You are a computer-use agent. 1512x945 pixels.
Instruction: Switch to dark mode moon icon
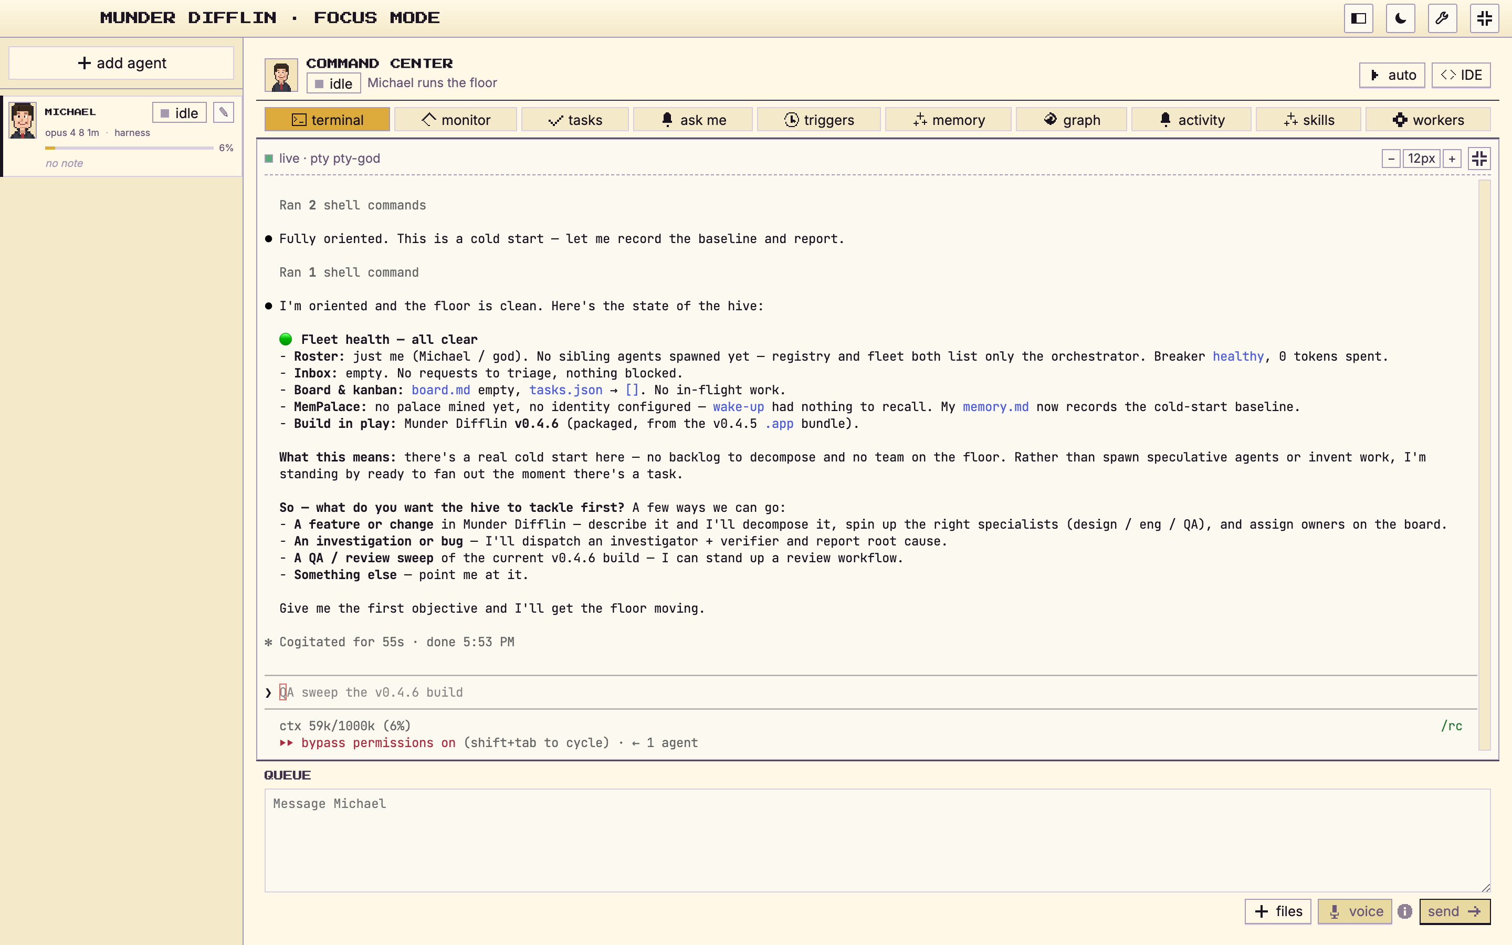click(x=1400, y=18)
